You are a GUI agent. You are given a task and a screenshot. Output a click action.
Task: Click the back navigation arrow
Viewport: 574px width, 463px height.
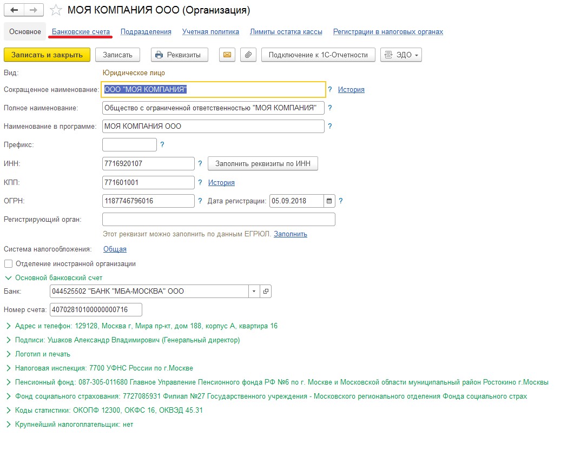(x=14, y=10)
